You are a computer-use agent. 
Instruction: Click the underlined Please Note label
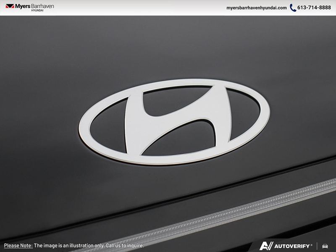click(18, 245)
